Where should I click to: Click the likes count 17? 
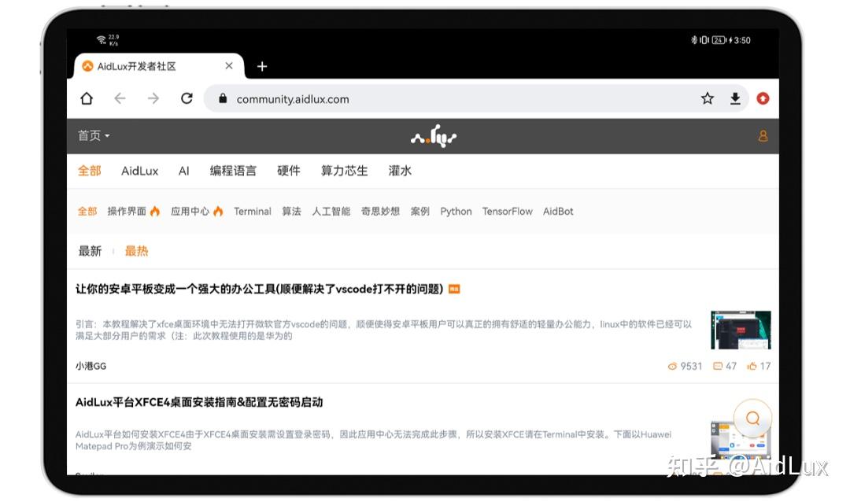coord(759,367)
